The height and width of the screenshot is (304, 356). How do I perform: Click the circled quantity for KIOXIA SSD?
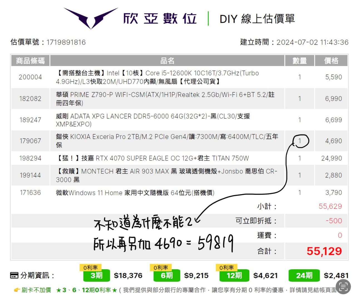pos(300,141)
